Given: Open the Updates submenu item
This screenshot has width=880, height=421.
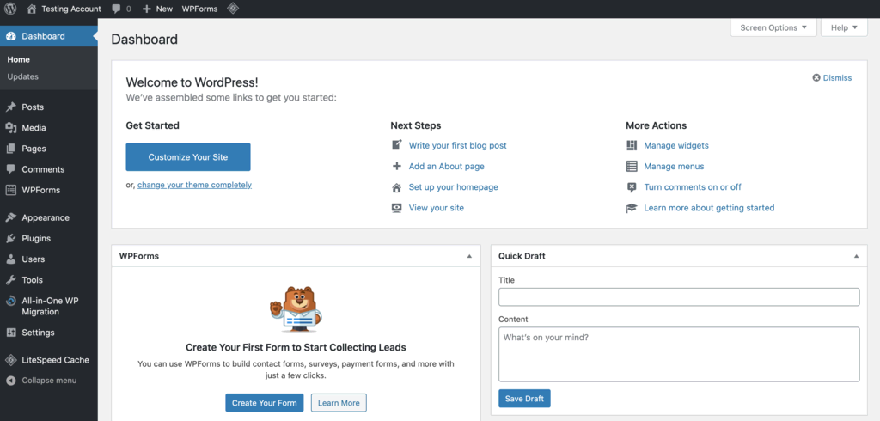Looking at the screenshot, I should [23, 76].
